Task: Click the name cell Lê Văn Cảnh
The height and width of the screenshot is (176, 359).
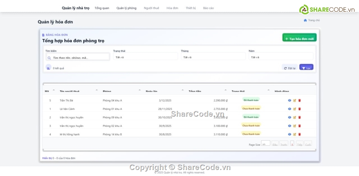Action: click(x=67, y=109)
